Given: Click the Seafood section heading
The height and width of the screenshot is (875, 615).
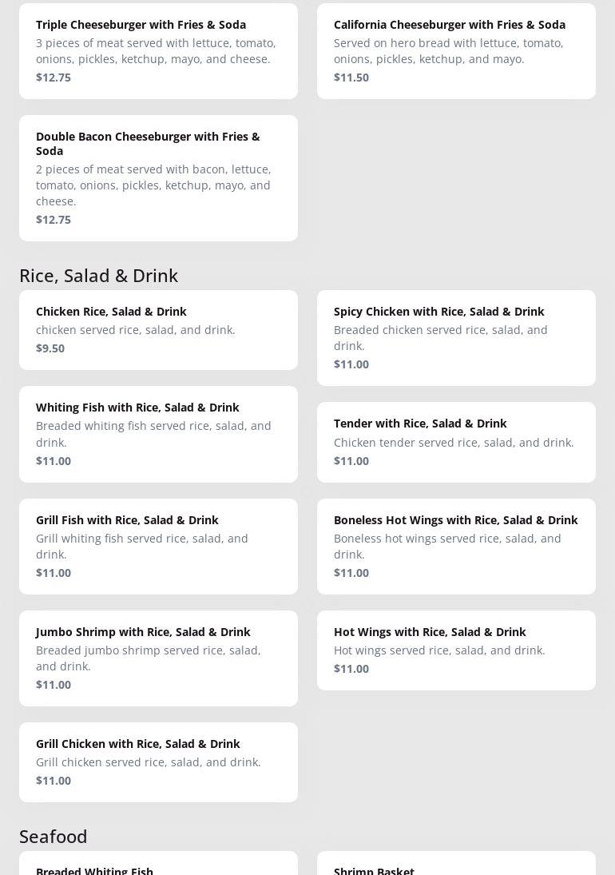Looking at the screenshot, I should click(x=54, y=836).
